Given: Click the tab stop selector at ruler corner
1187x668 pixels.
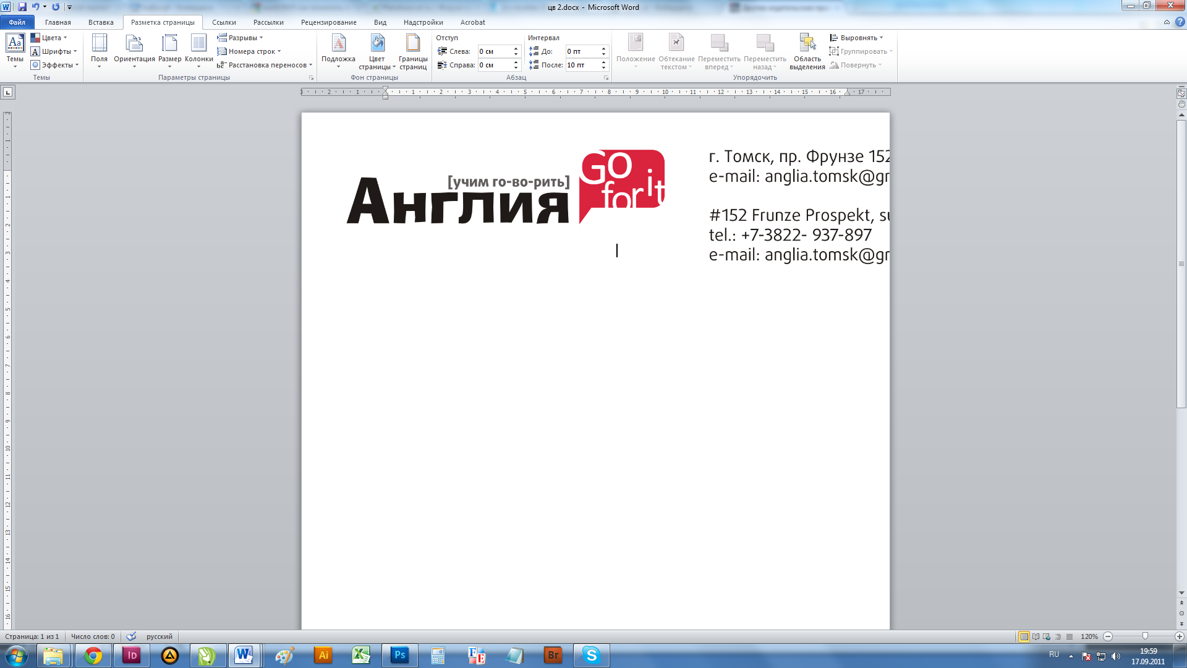Looking at the screenshot, I should 8,92.
